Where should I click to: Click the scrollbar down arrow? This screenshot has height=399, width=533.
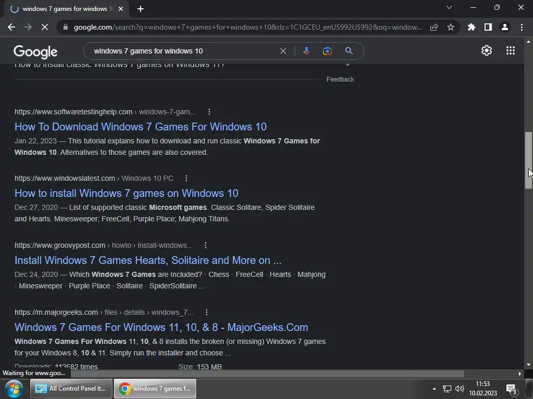528,365
